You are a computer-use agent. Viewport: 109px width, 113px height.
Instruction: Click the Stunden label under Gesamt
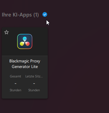[15, 90]
